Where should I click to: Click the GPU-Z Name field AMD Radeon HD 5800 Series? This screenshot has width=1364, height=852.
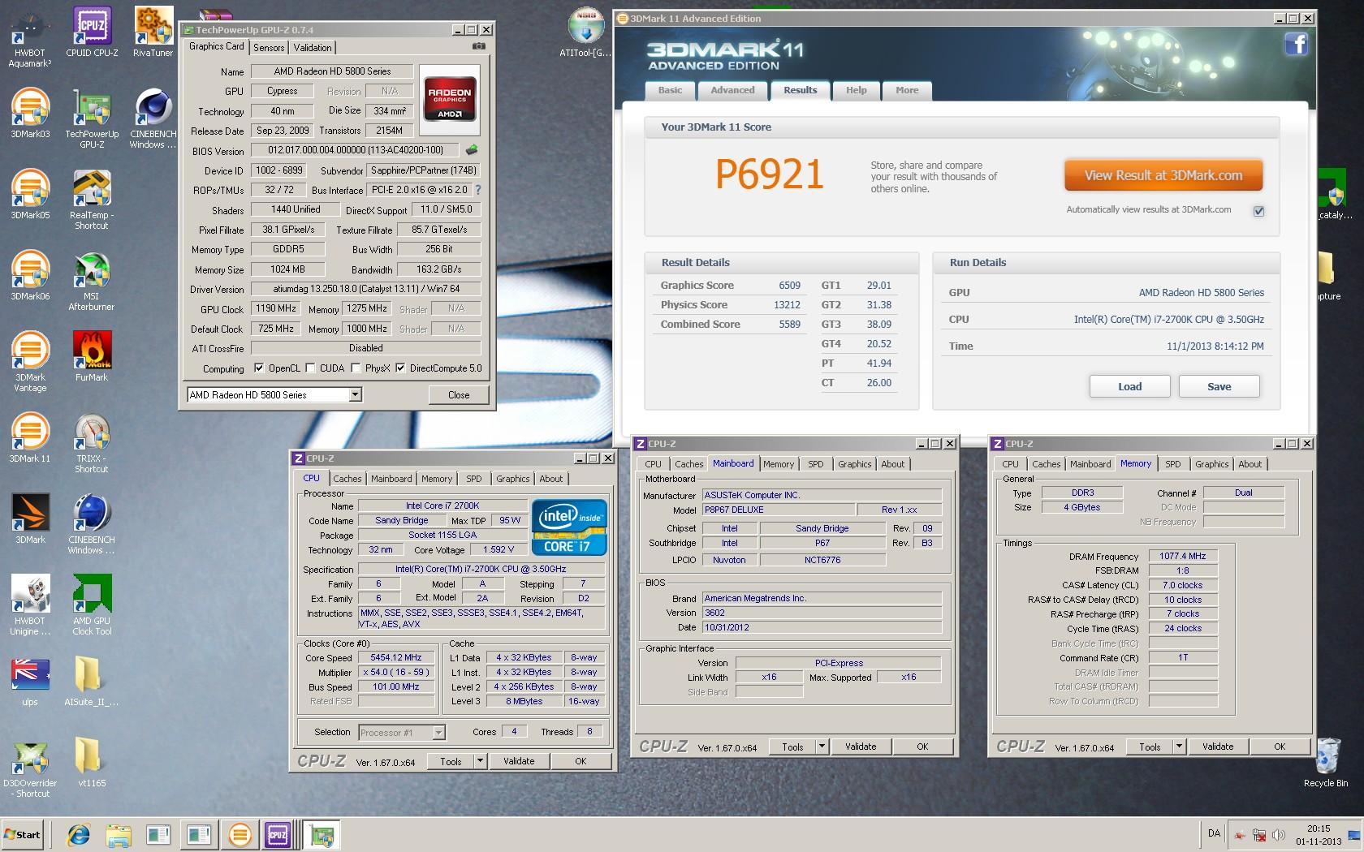point(332,71)
